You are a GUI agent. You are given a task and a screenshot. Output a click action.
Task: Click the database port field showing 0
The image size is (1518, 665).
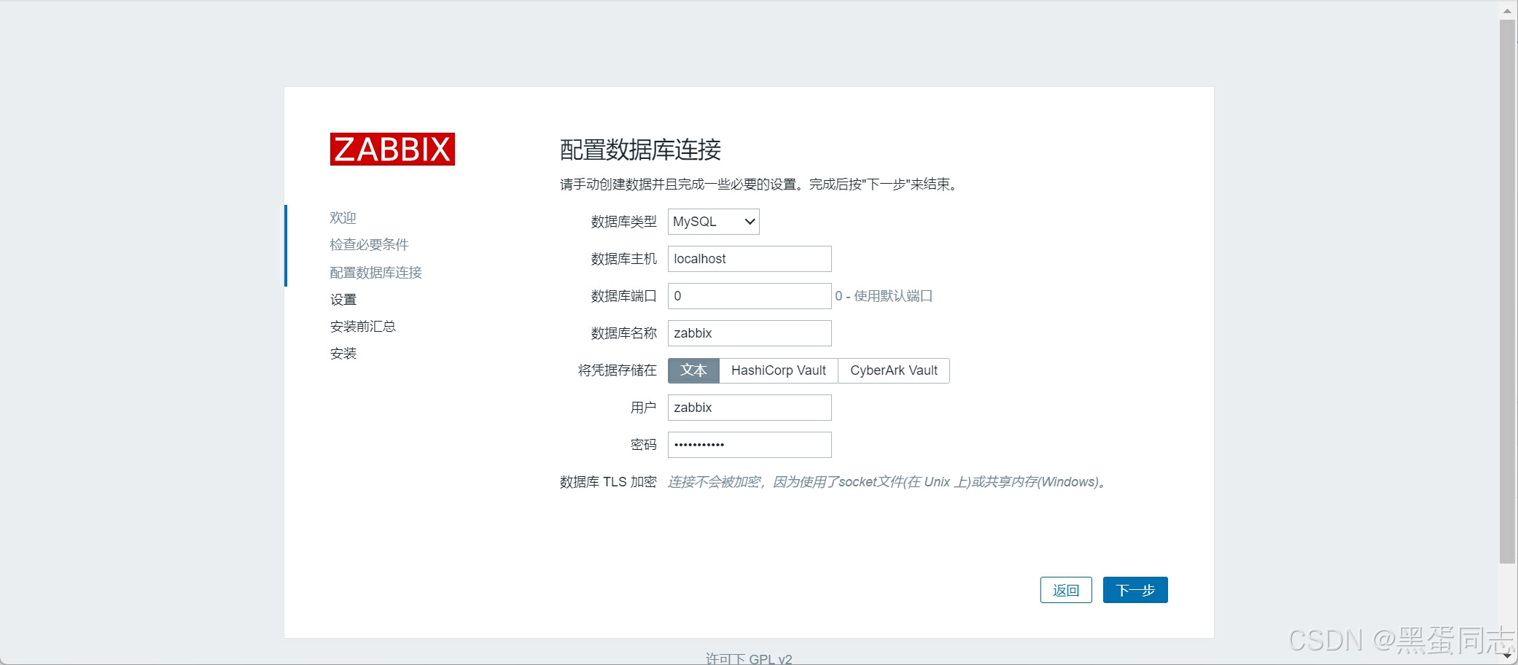(x=750, y=296)
